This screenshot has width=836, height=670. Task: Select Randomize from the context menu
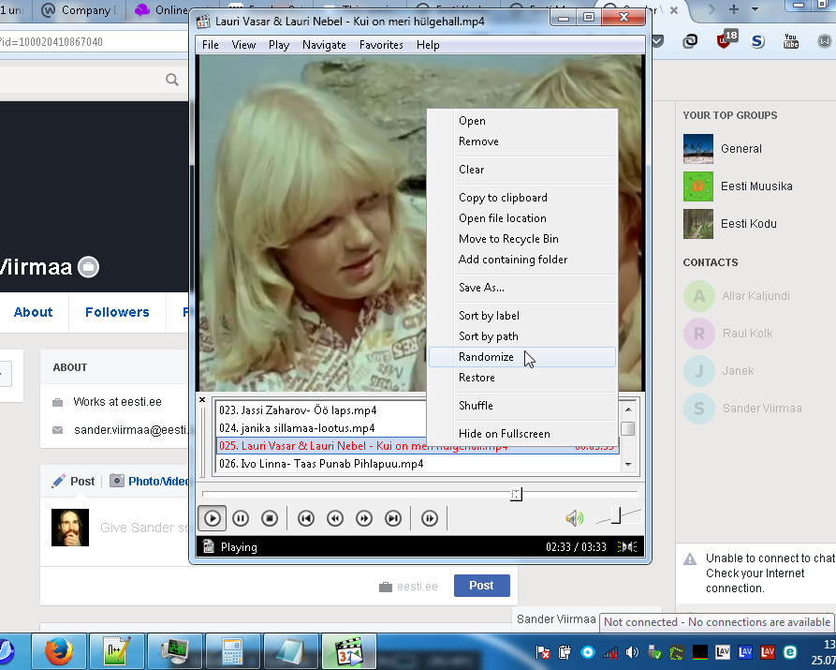486,357
